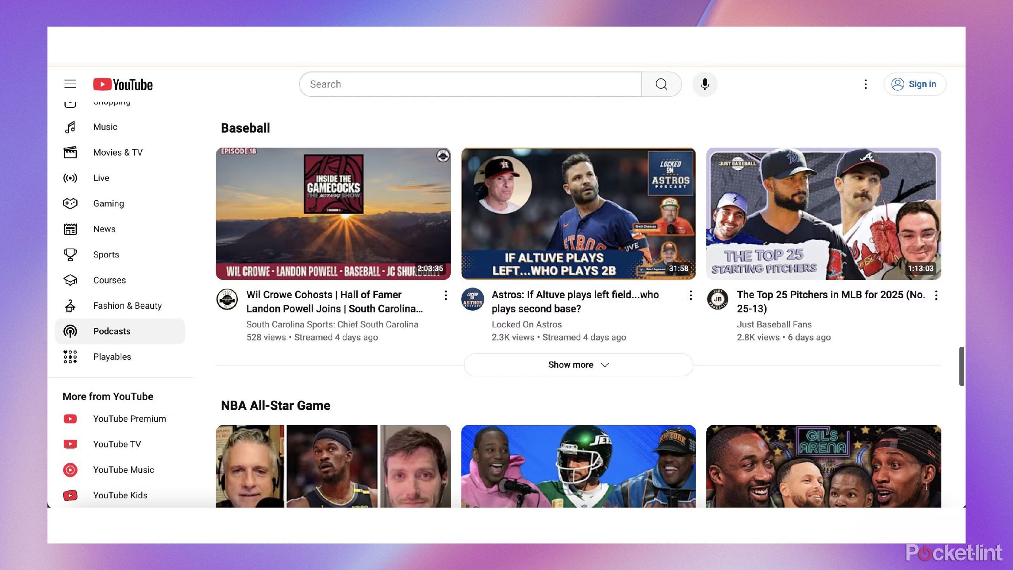Click the YouTube TV icon
The image size is (1013, 570).
[x=70, y=444]
